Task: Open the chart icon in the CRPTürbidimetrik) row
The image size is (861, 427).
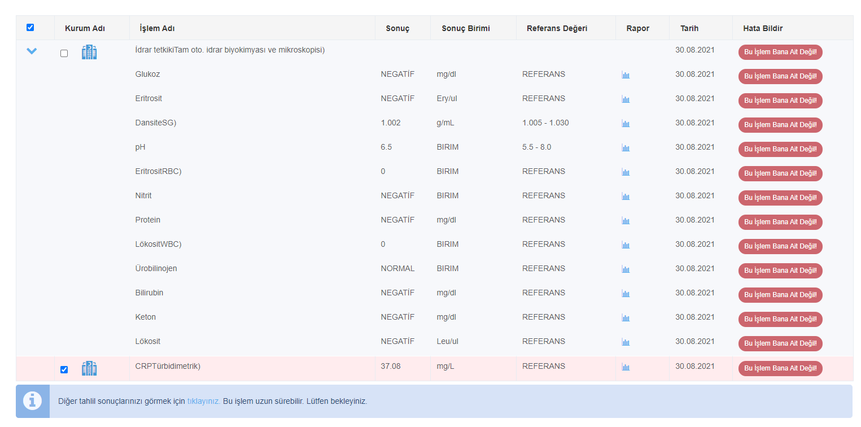Action: (626, 367)
